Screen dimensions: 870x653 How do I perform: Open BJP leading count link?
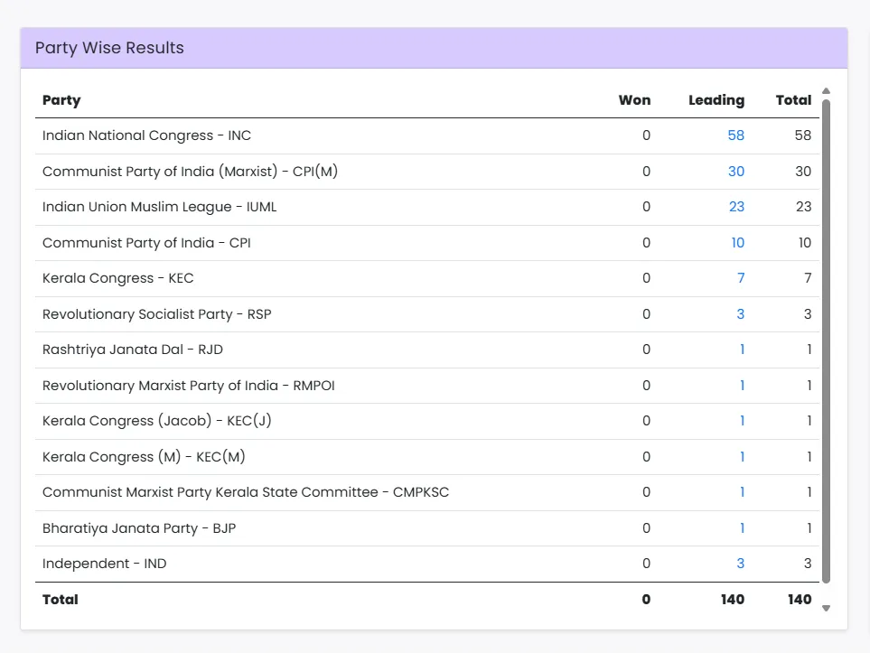point(742,528)
